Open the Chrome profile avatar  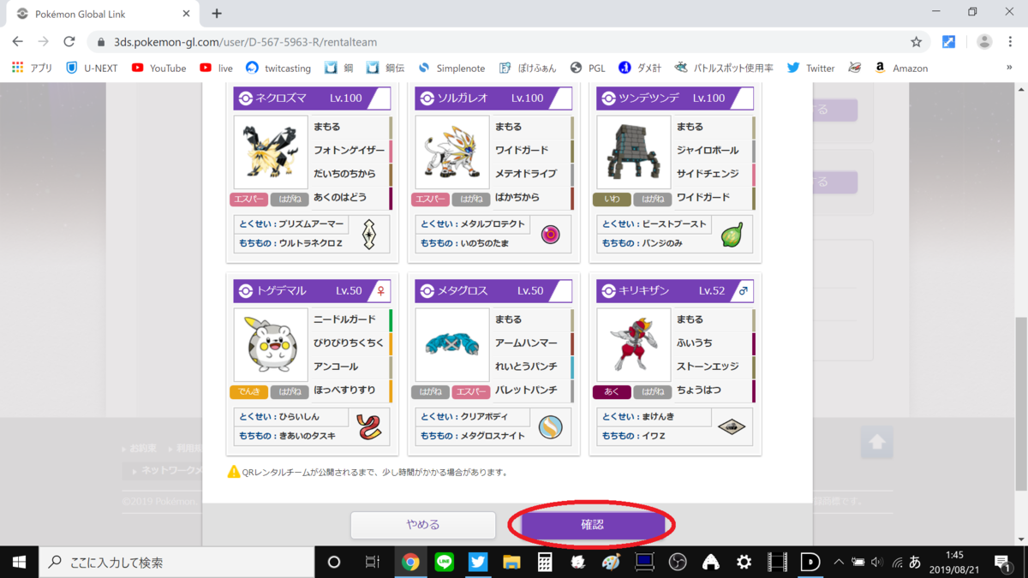[984, 41]
